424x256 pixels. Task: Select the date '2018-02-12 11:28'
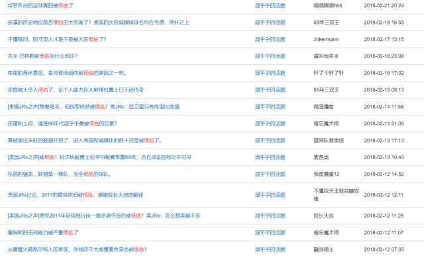click(x=384, y=216)
